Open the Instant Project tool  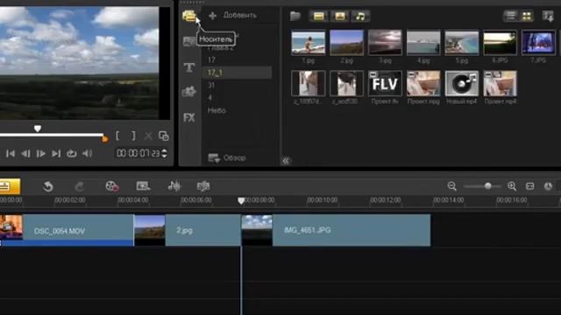(143, 186)
